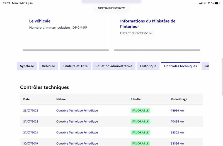Tap the histovec.interieur.gouv.fr address pill
223x146 pixels.
click(x=111, y=8)
